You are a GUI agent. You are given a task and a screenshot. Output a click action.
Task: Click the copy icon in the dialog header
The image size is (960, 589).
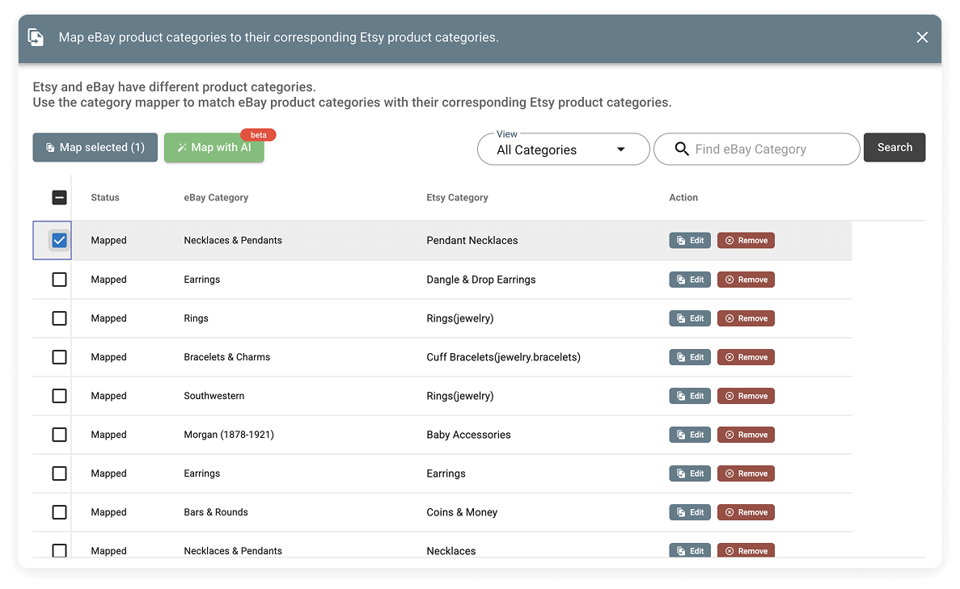pos(36,37)
